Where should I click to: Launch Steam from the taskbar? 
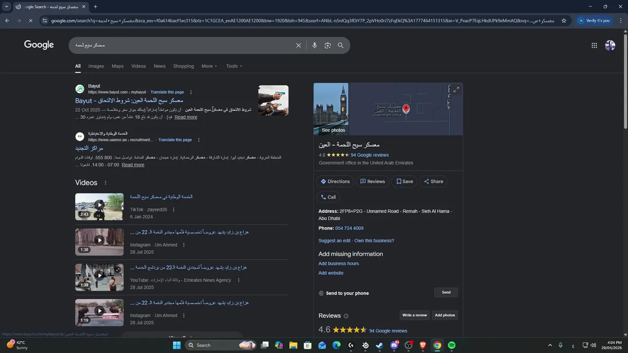click(x=379, y=345)
